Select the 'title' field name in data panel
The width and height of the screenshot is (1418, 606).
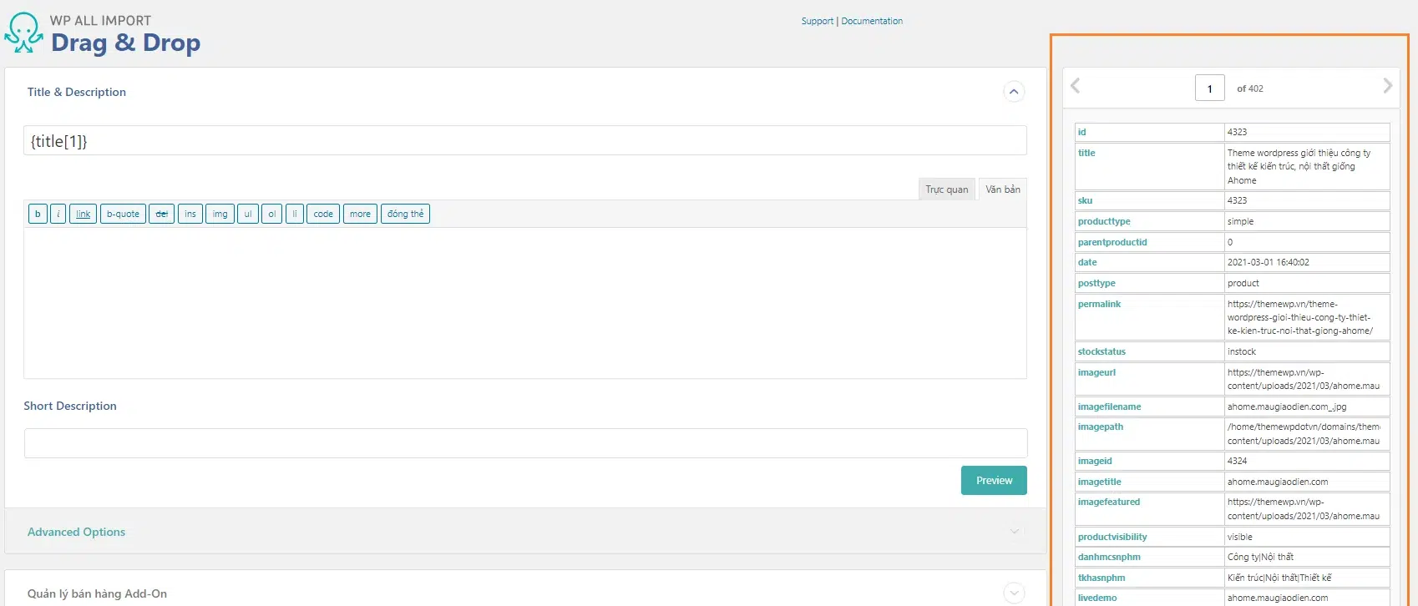coord(1086,153)
